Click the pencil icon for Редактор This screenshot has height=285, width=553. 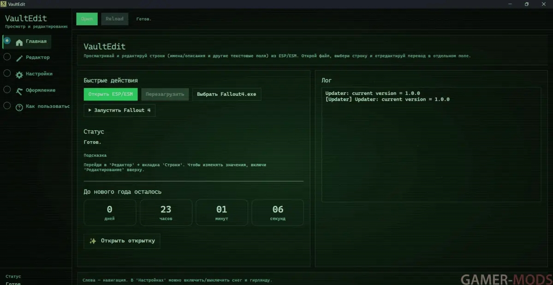tap(19, 58)
